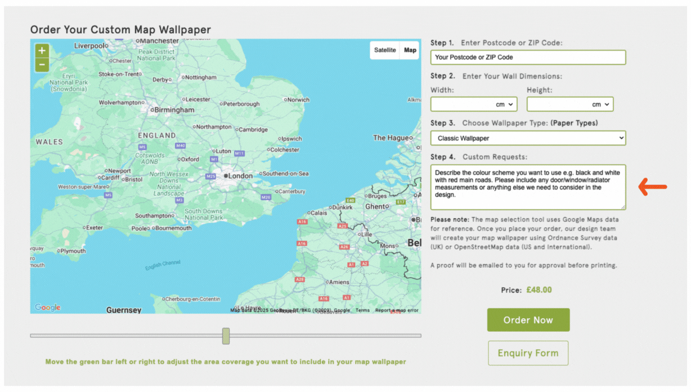Zoom in the map with plus button
This screenshot has width=691, height=392.
coord(42,51)
